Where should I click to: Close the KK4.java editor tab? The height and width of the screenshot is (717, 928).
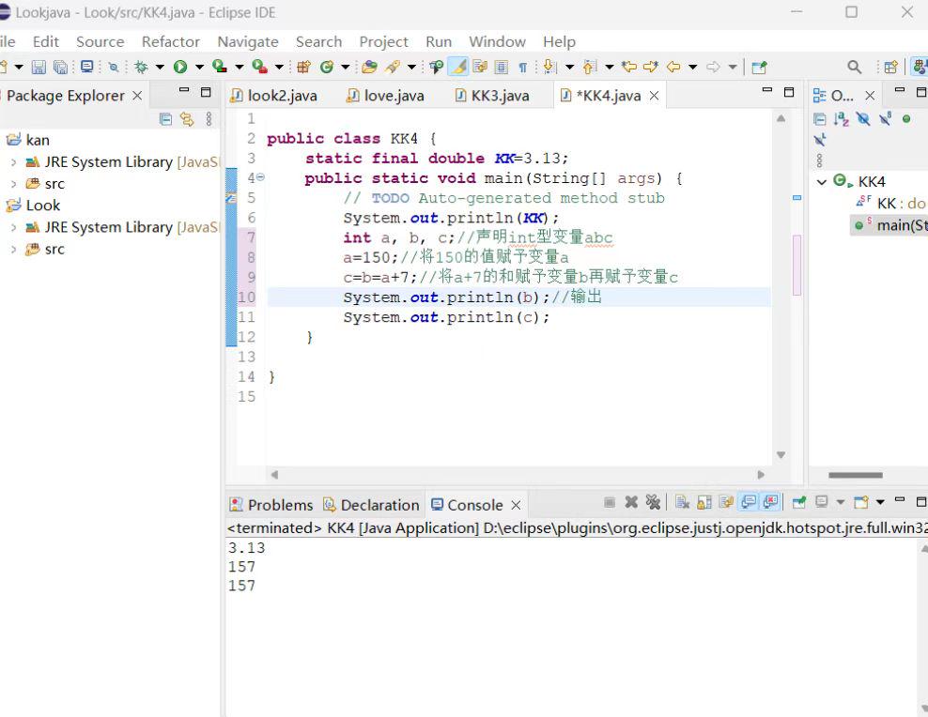[654, 96]
